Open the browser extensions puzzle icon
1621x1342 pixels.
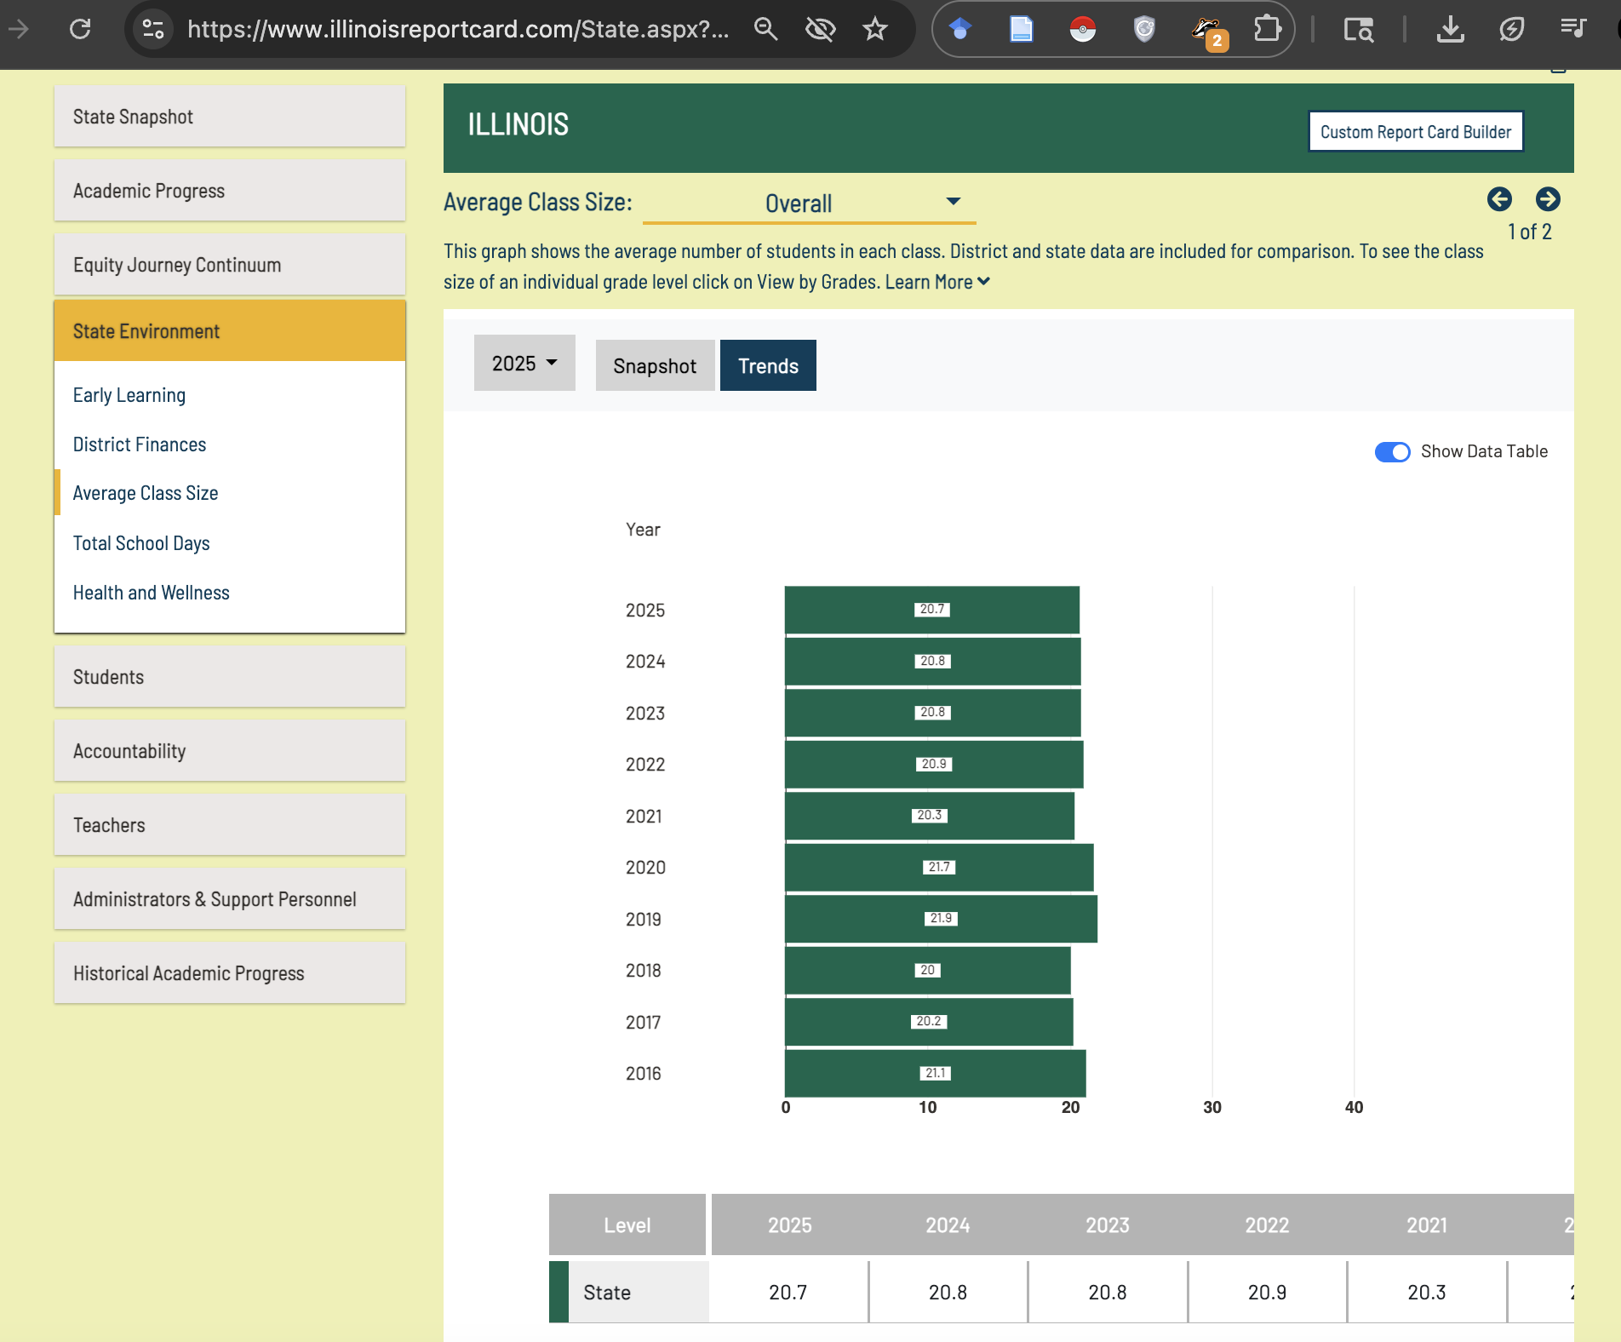point(1267,30)
